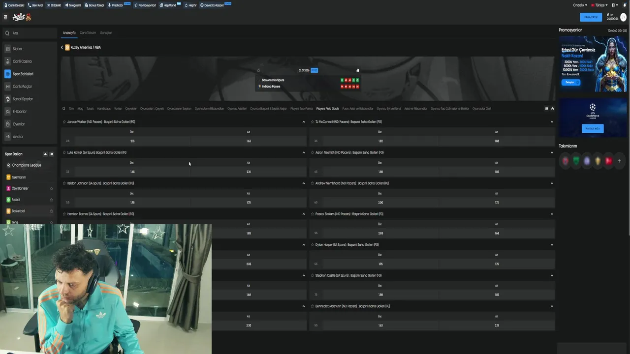
Task: Favorite the Aaron Nesmith market star
Action: point(312,152)
